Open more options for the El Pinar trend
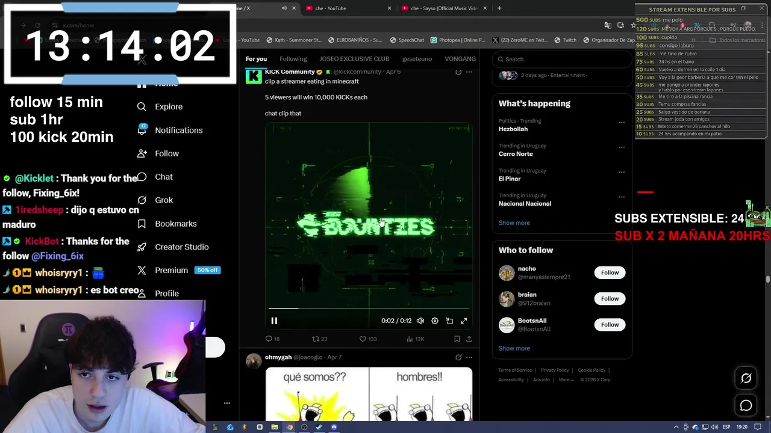771x433 pixels. (622, 172)
